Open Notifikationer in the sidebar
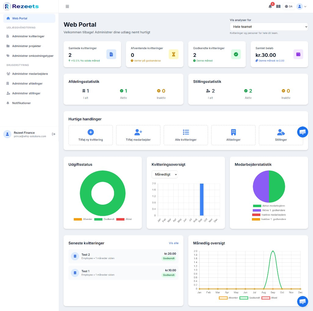The image size is (313, 311). point(29,103)
